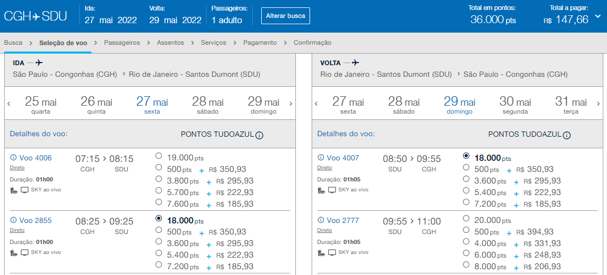Select 3.800 pts + R$ 295,93 for Voo 4006
607x275 pixels.
pos(158,179)
